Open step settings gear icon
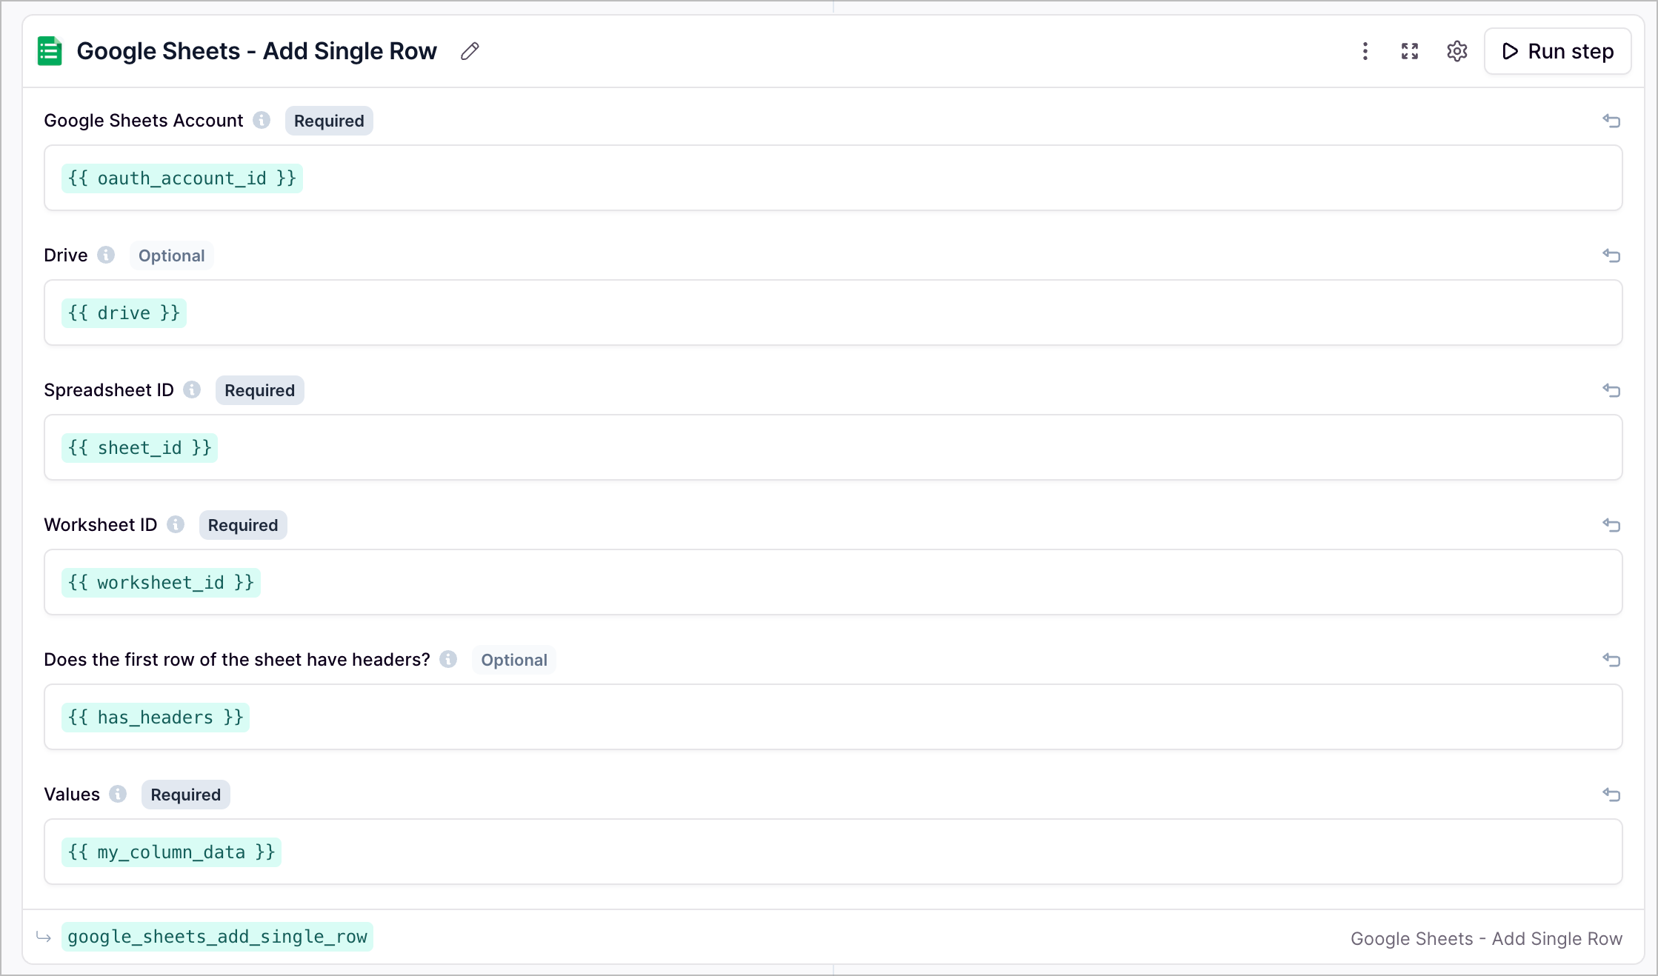This screenshot has height=976, width=1658. [1456, 51]
